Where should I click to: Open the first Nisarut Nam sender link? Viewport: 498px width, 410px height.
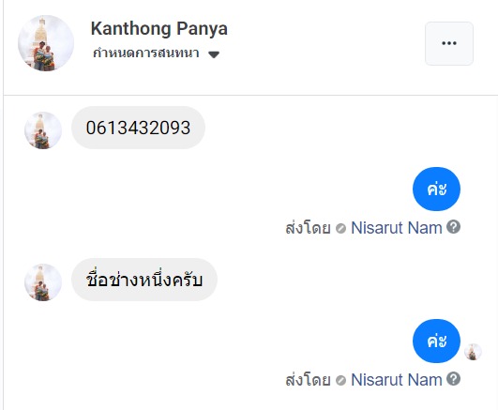tap(397, 228)
